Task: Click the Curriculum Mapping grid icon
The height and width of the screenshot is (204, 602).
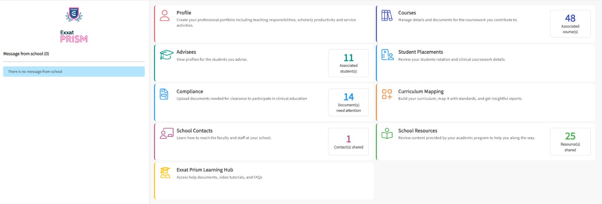Action: click(387, 94)
